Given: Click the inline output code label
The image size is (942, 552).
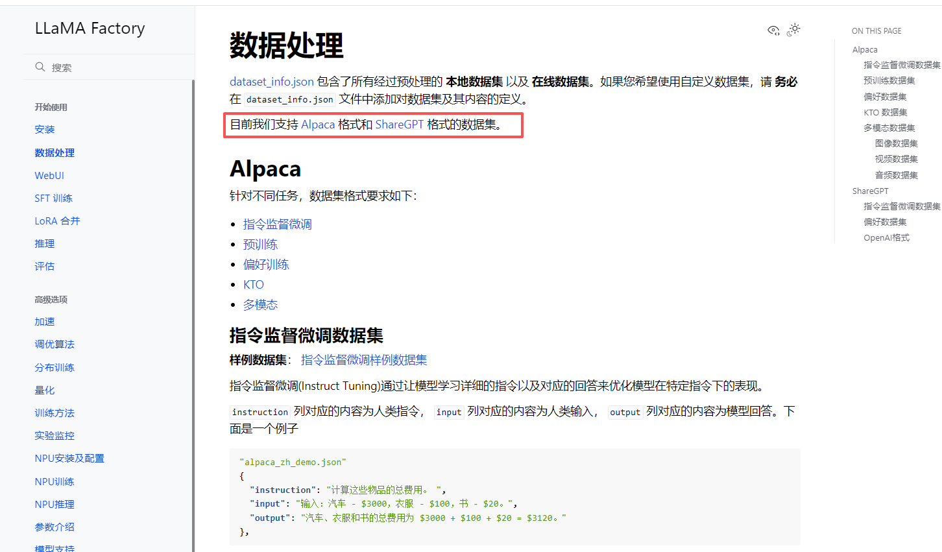Looking at the screenshot, I should pyautogui.click(x=625, y=412).
